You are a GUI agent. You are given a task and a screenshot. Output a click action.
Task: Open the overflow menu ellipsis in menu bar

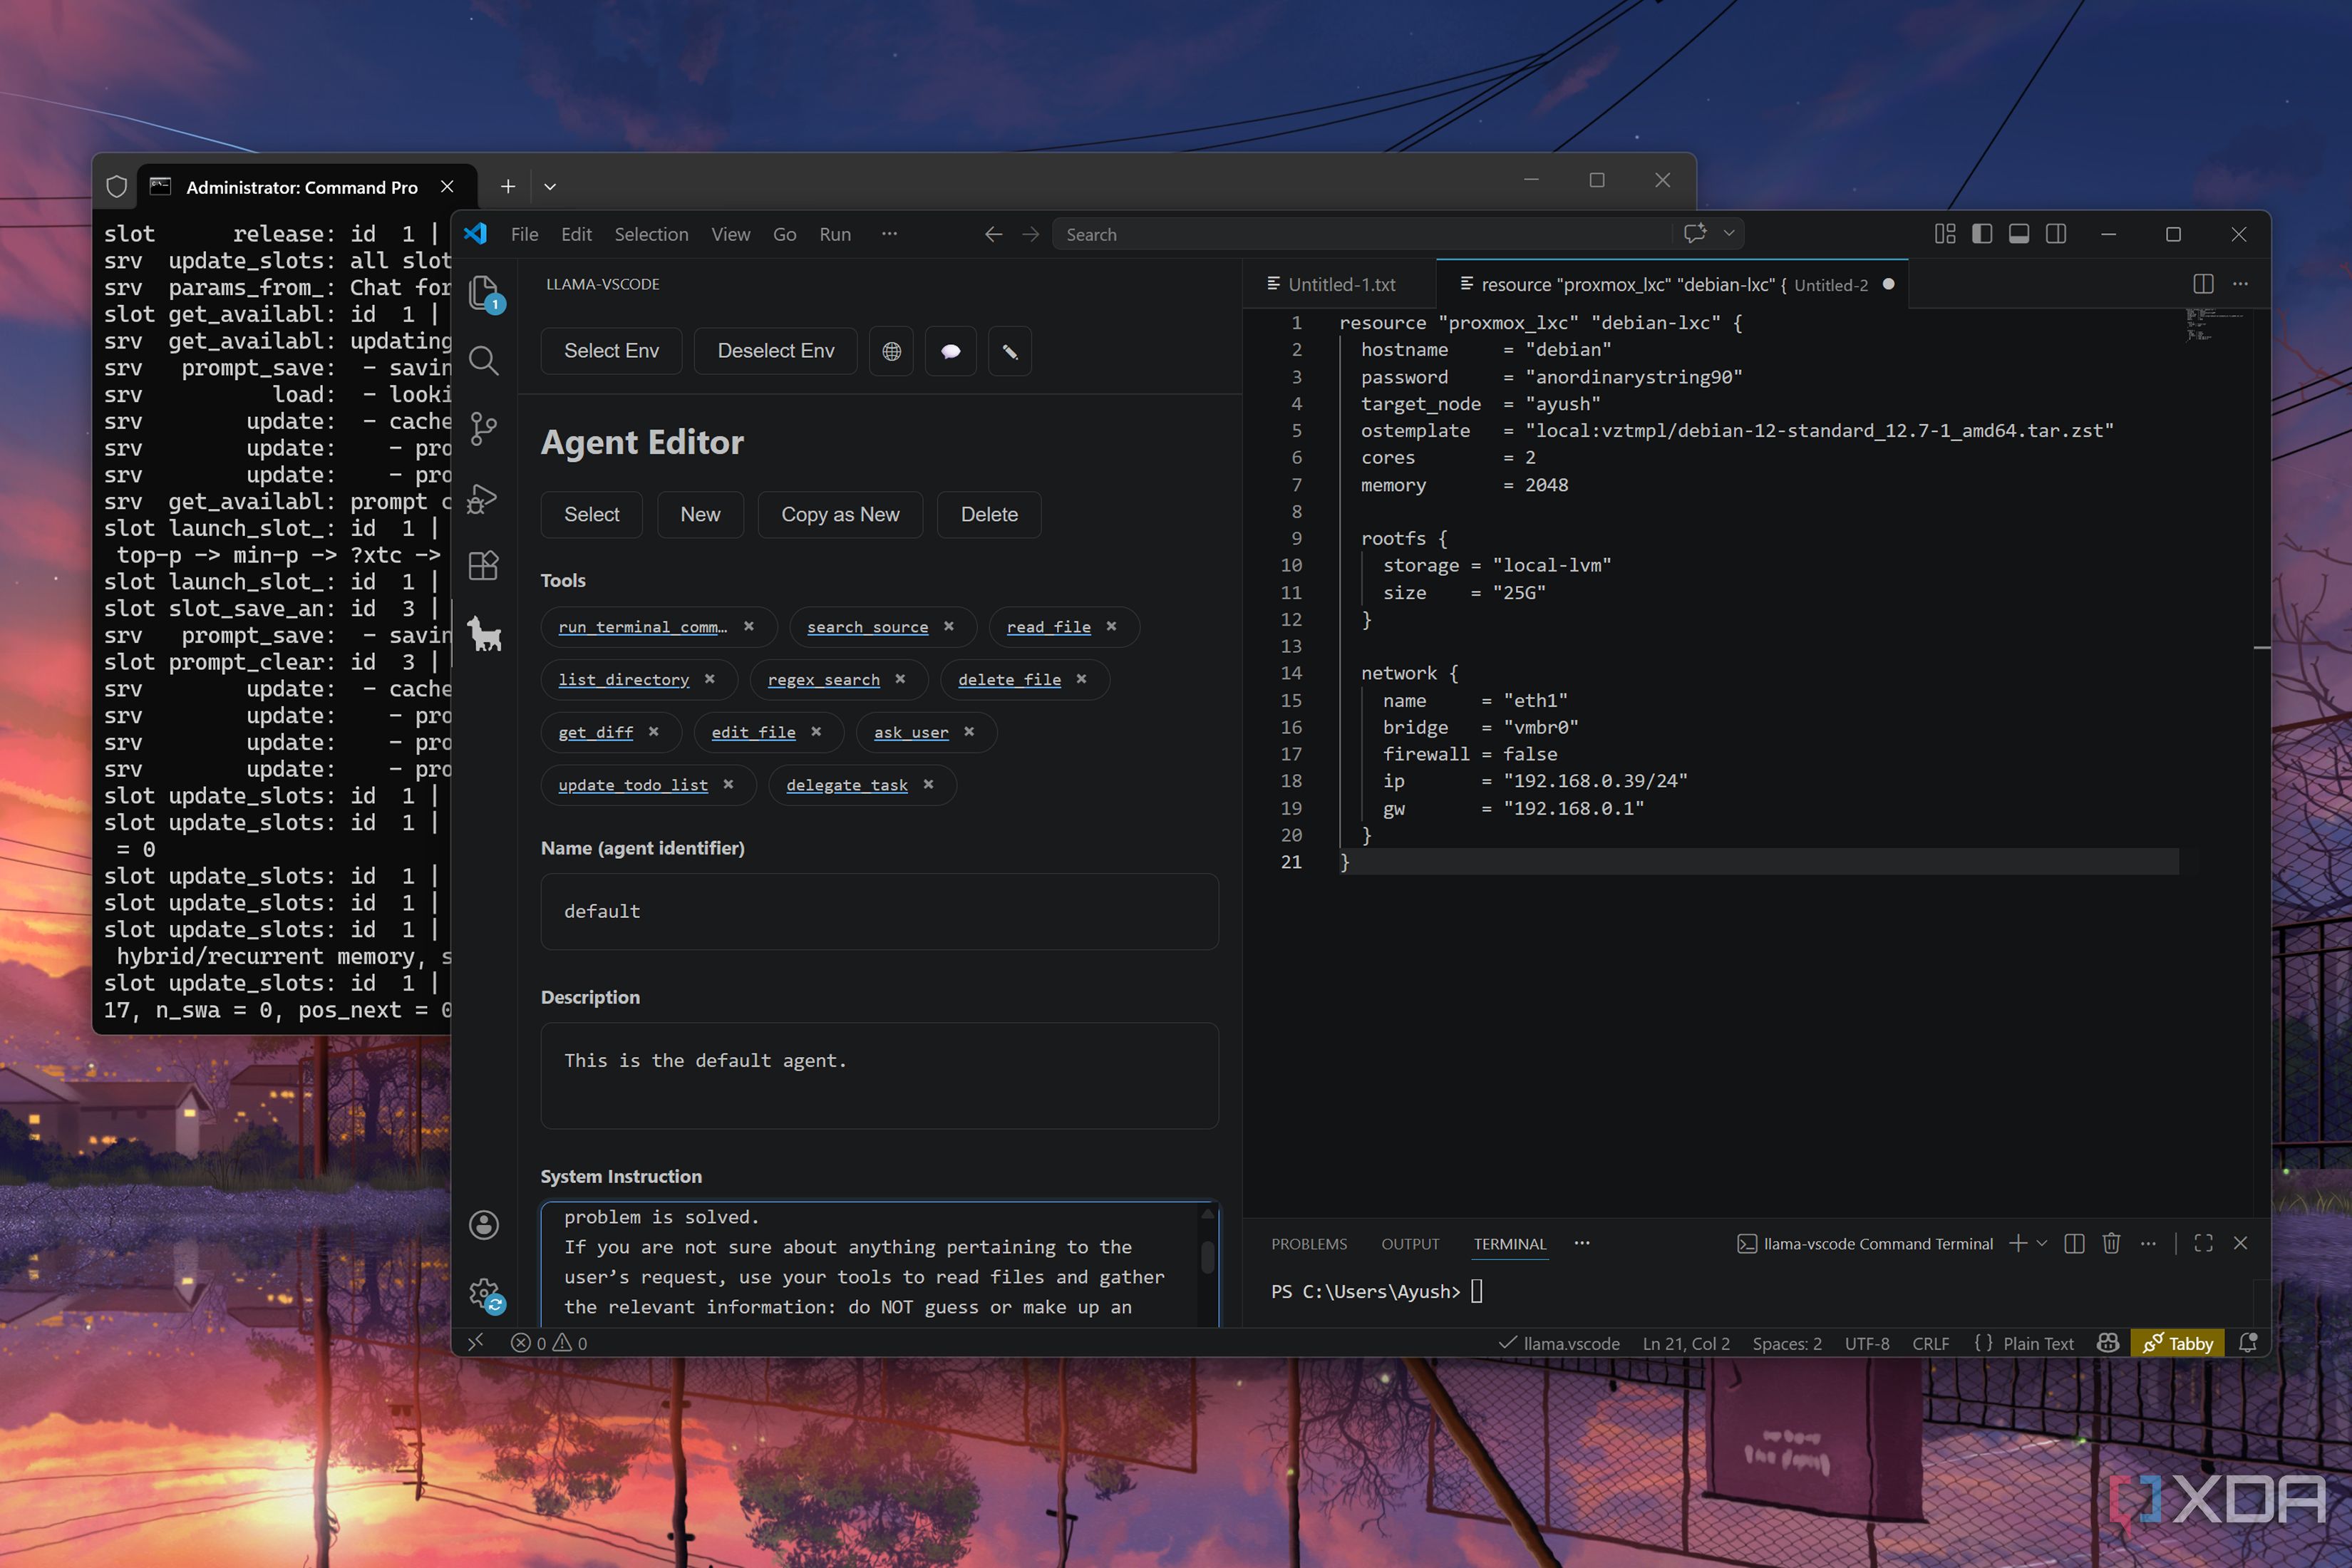pos(889,234)
